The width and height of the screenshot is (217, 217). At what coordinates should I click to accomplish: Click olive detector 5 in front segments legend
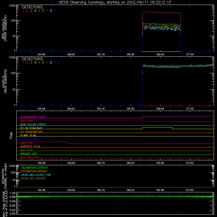(39, 11)
